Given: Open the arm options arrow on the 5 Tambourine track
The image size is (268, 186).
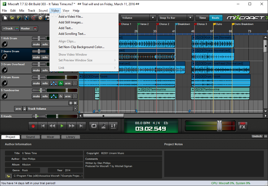Looking at the screenshot, I should click(x=75, y=96).
